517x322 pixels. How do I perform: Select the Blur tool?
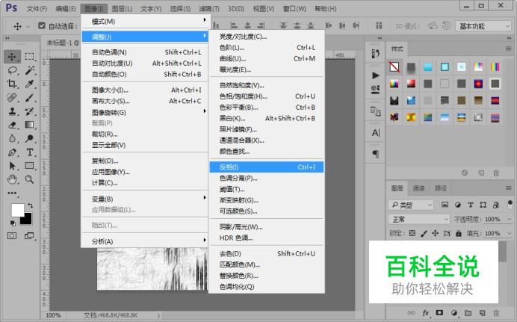coord(12,138)
